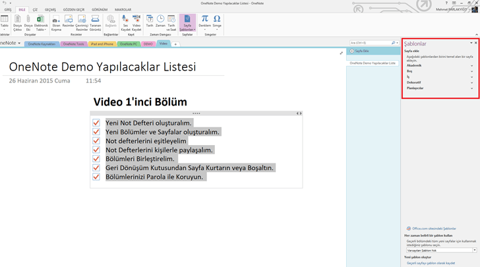Close the Şablonlar pane
This screenshot has height=267, width=480.
(x=476, y=43)
